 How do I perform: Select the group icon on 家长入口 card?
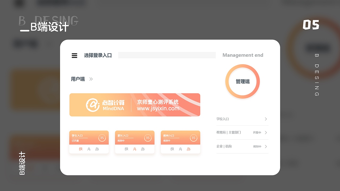pos(143,149)
